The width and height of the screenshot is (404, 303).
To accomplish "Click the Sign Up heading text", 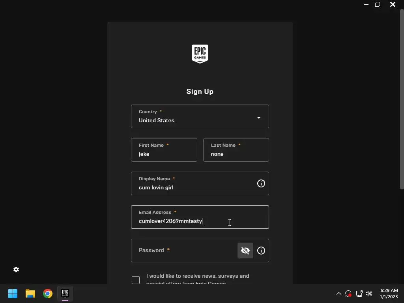I will pyautogui.click(x=200, y=92).
